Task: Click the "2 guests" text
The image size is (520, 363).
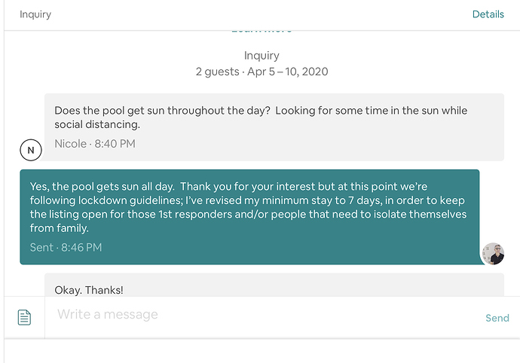Action: [x=218, y=72]
